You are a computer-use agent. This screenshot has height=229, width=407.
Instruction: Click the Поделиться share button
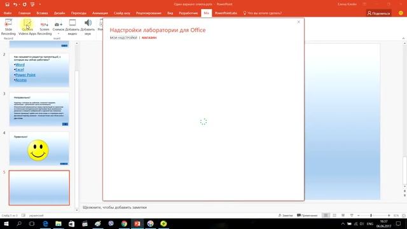click(x=379, y=13)
